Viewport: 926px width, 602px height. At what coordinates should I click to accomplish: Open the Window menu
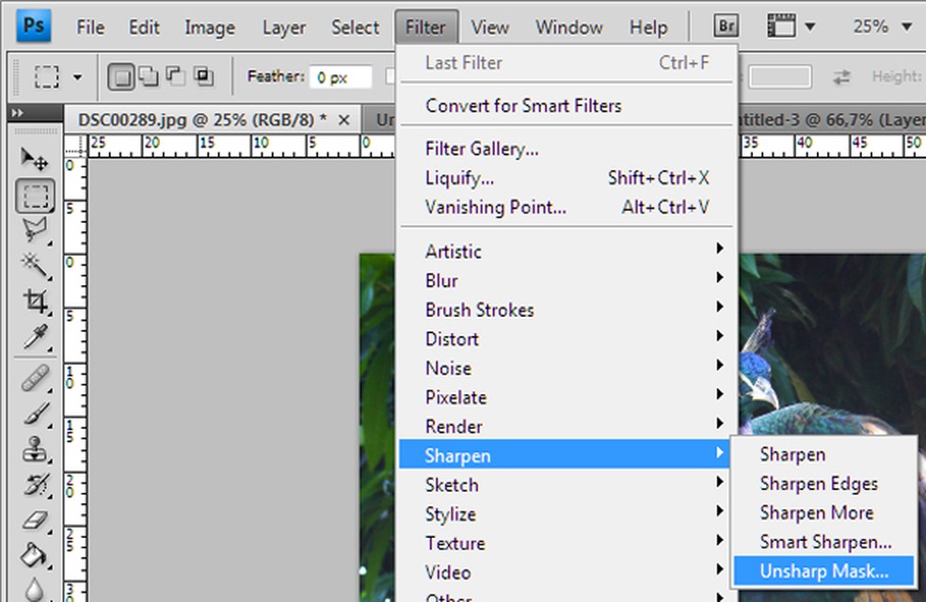[568, 27]
